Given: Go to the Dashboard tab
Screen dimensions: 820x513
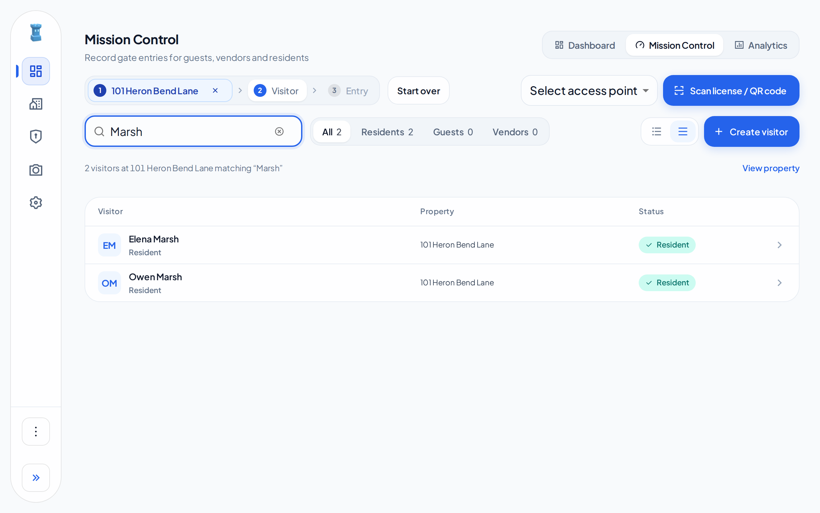Looking at the screenshot, I should point(585,46).
